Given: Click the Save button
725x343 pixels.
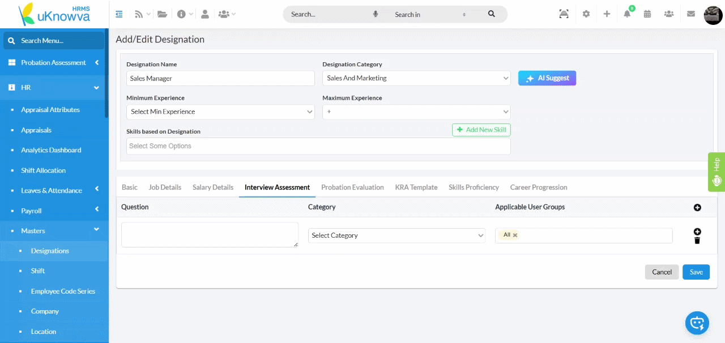Looking at the screenshot, I should (696, 272).
